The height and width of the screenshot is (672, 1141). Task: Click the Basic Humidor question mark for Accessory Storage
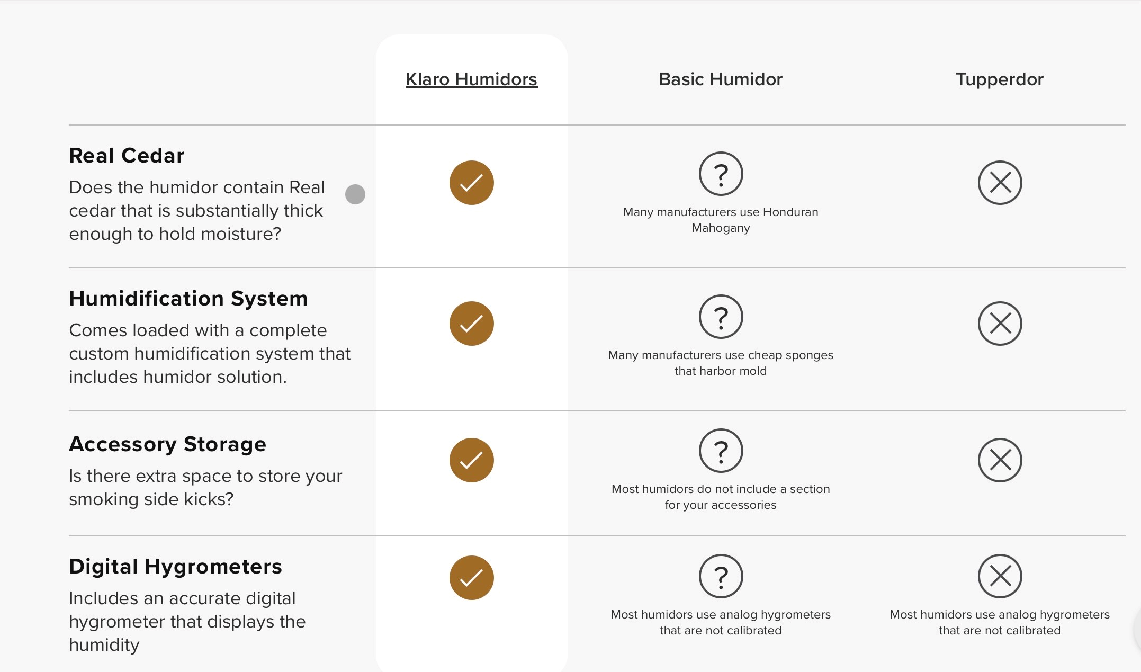pos(721,451)
